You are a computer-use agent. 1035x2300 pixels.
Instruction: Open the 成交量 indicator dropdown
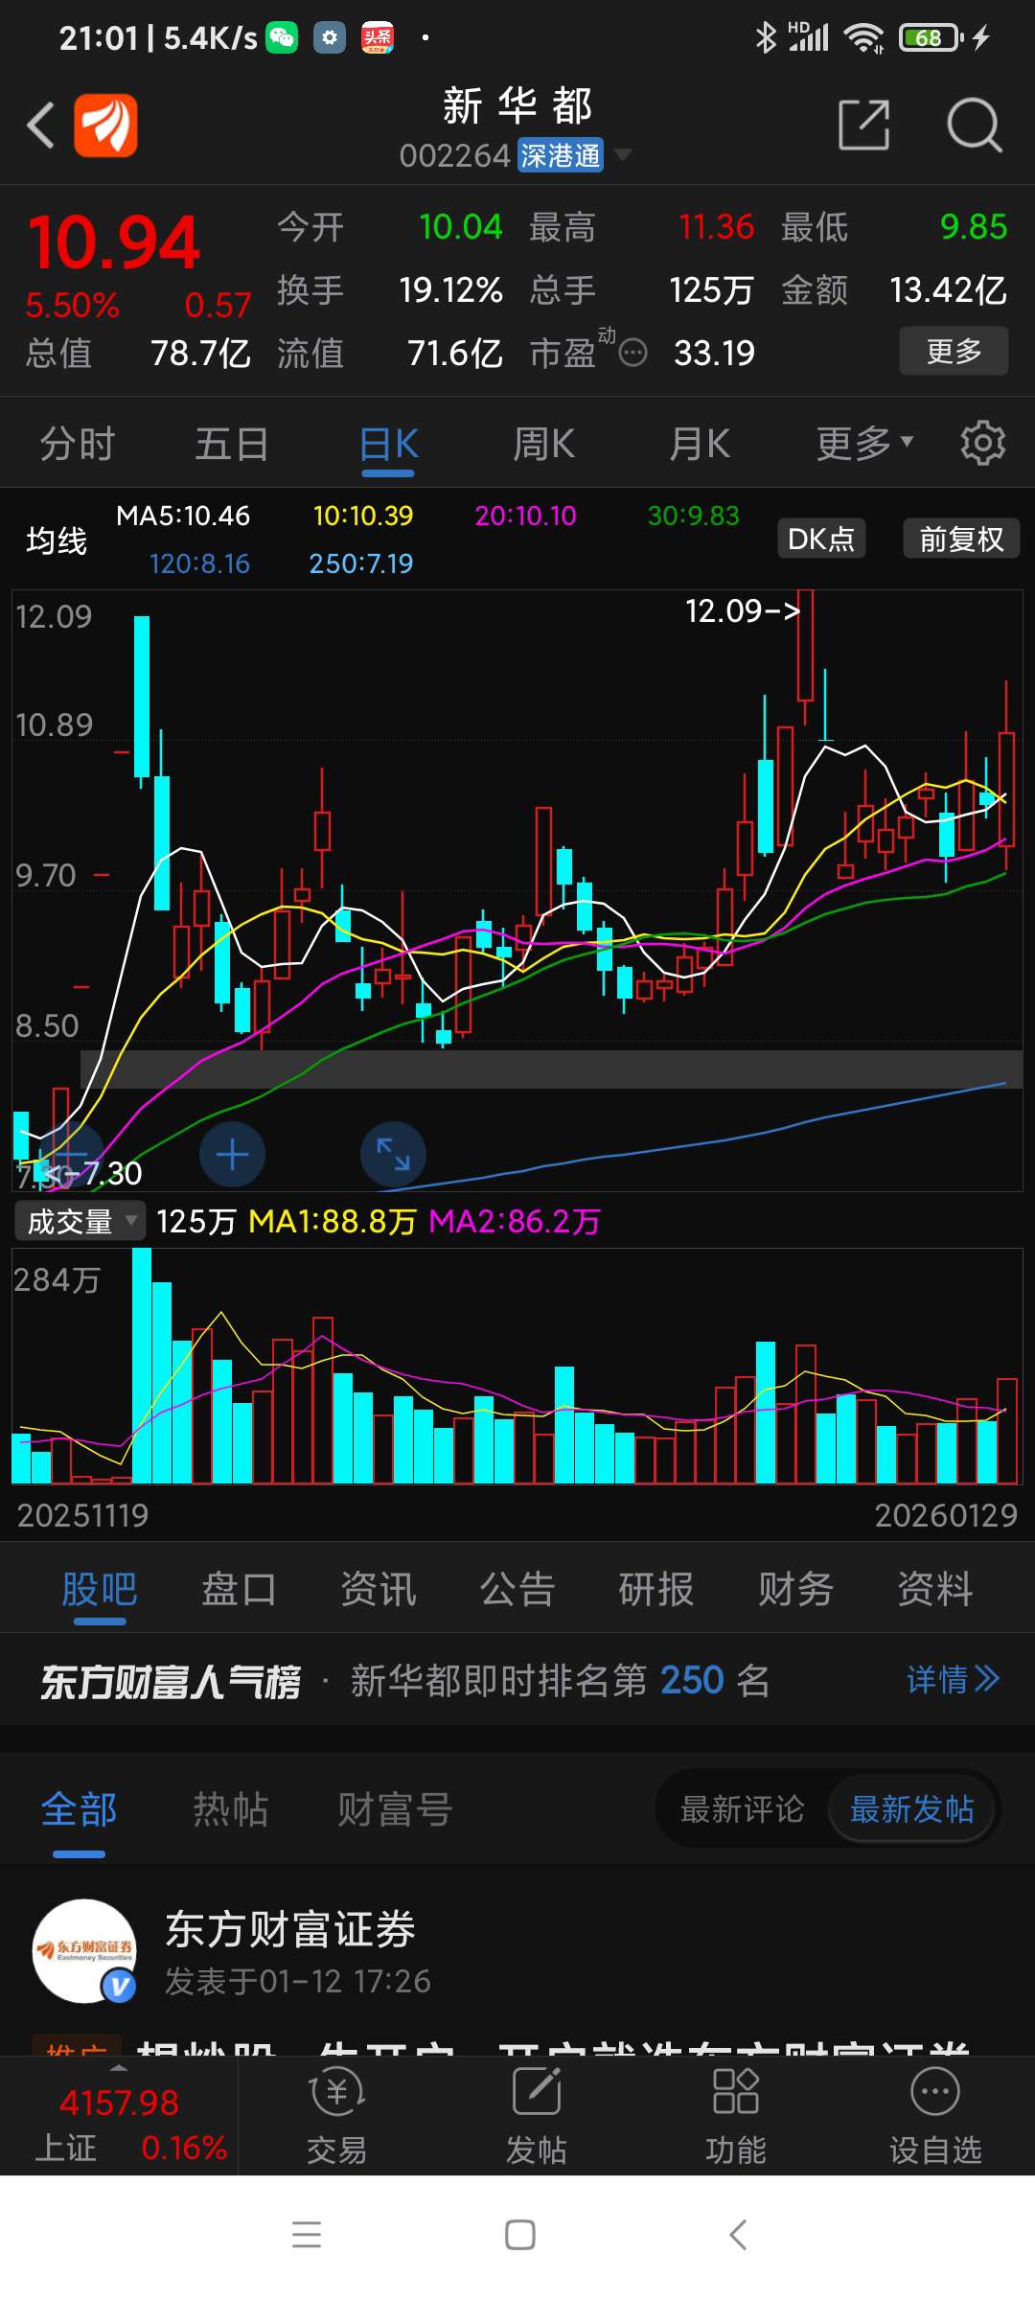(80, 1221)
